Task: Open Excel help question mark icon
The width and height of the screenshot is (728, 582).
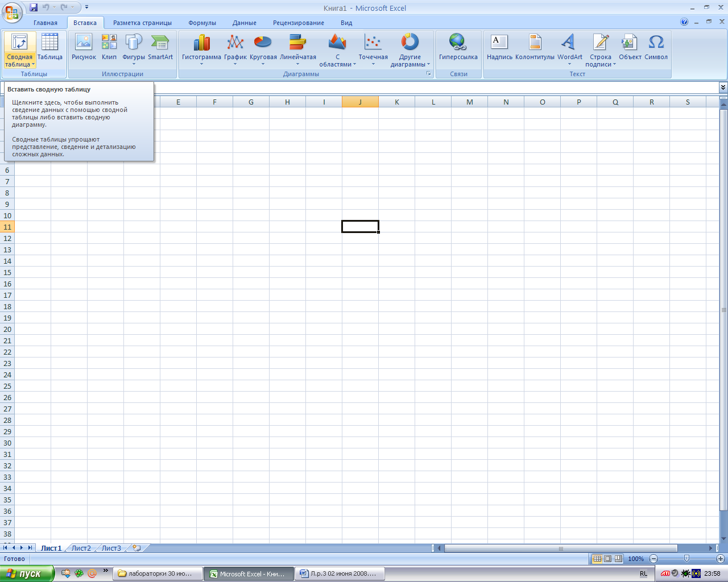Action: (684, 22)
